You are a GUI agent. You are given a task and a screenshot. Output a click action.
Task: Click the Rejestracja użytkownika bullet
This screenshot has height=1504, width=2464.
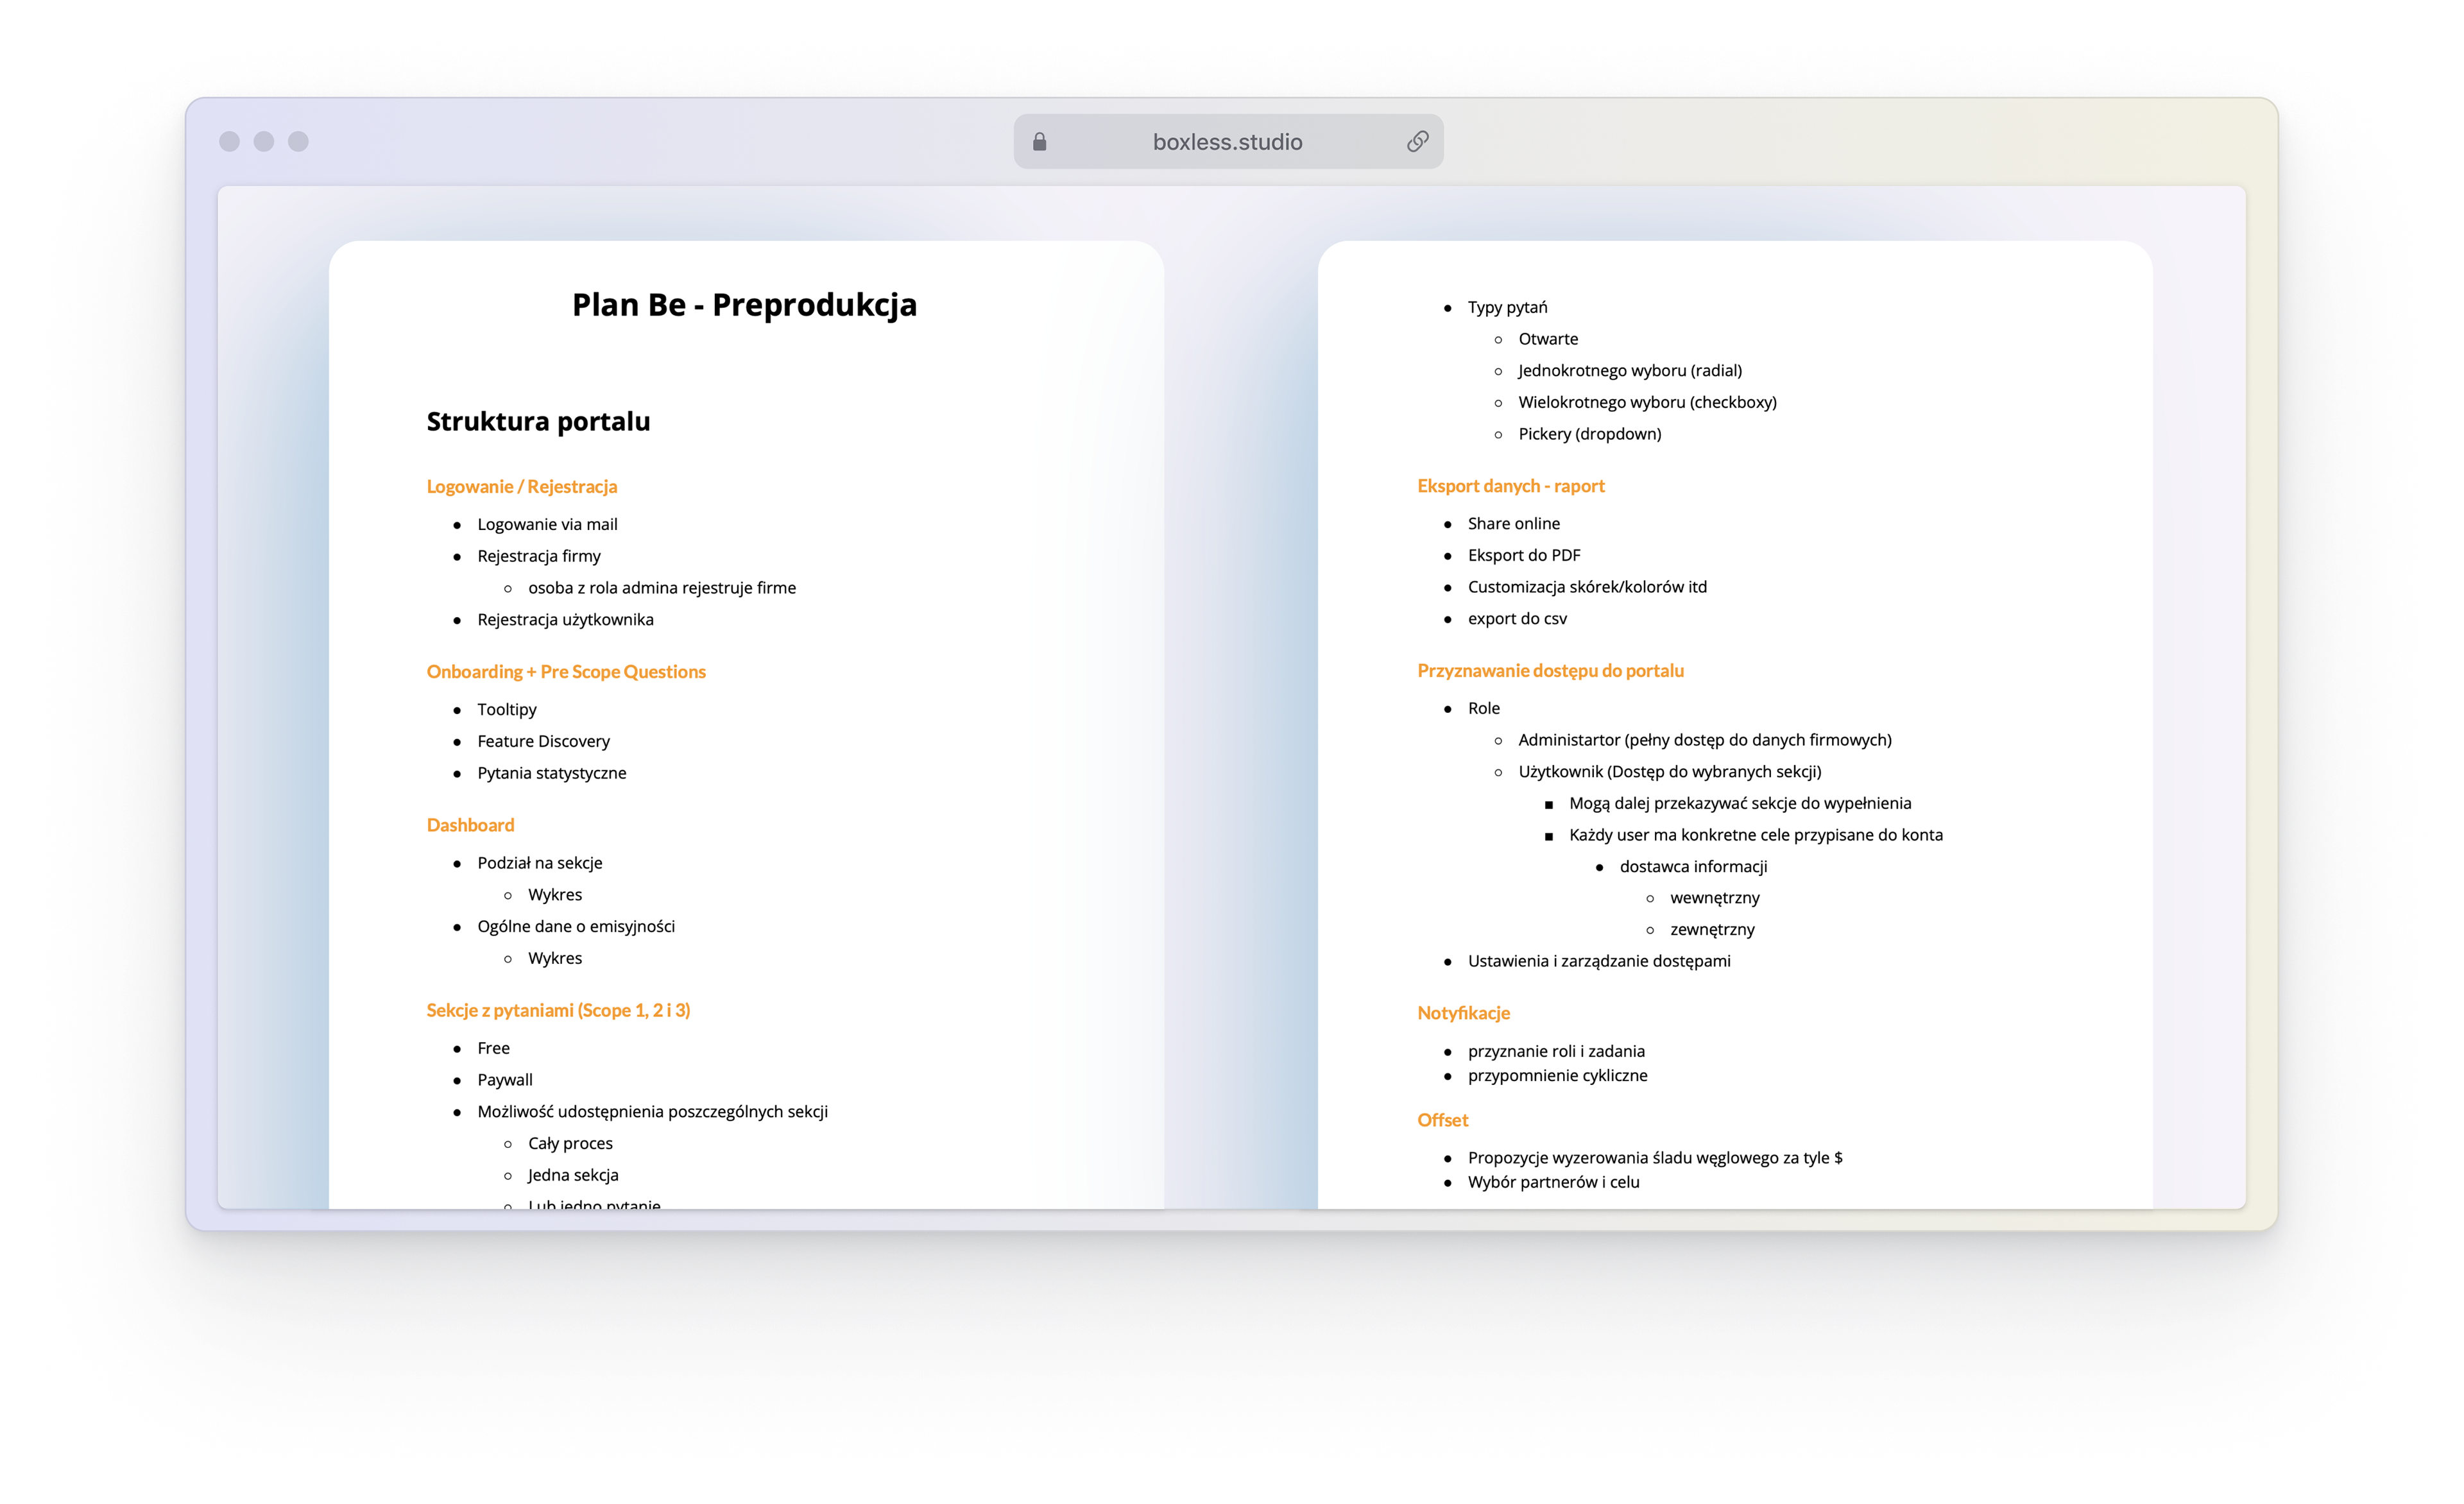point(565,620)
